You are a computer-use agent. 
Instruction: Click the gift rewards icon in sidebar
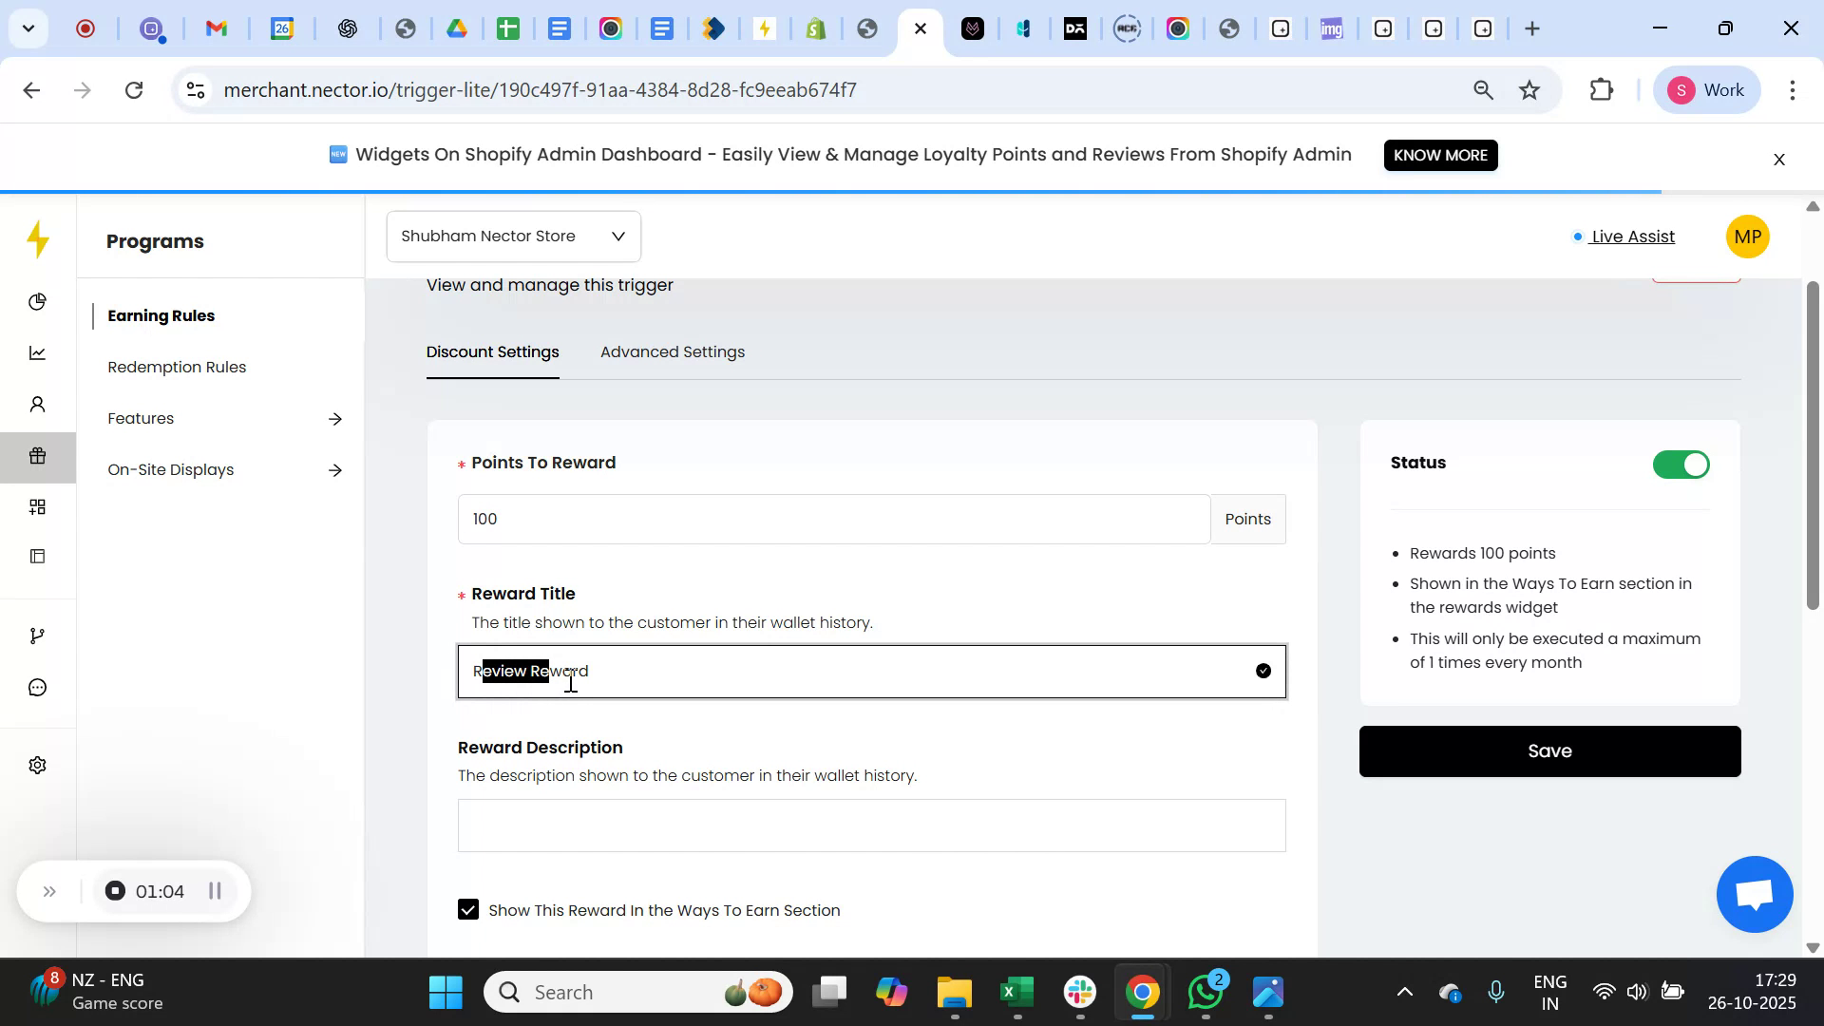[x=37, y=456]
